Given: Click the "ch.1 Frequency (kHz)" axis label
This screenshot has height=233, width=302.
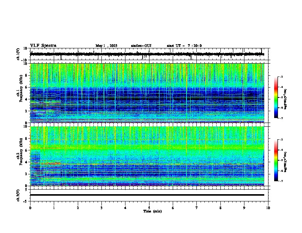Looking at the screenshot, I should [20, 88].
